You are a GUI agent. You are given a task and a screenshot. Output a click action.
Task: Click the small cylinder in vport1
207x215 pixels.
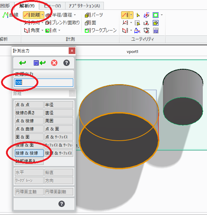tap(183, 97)
